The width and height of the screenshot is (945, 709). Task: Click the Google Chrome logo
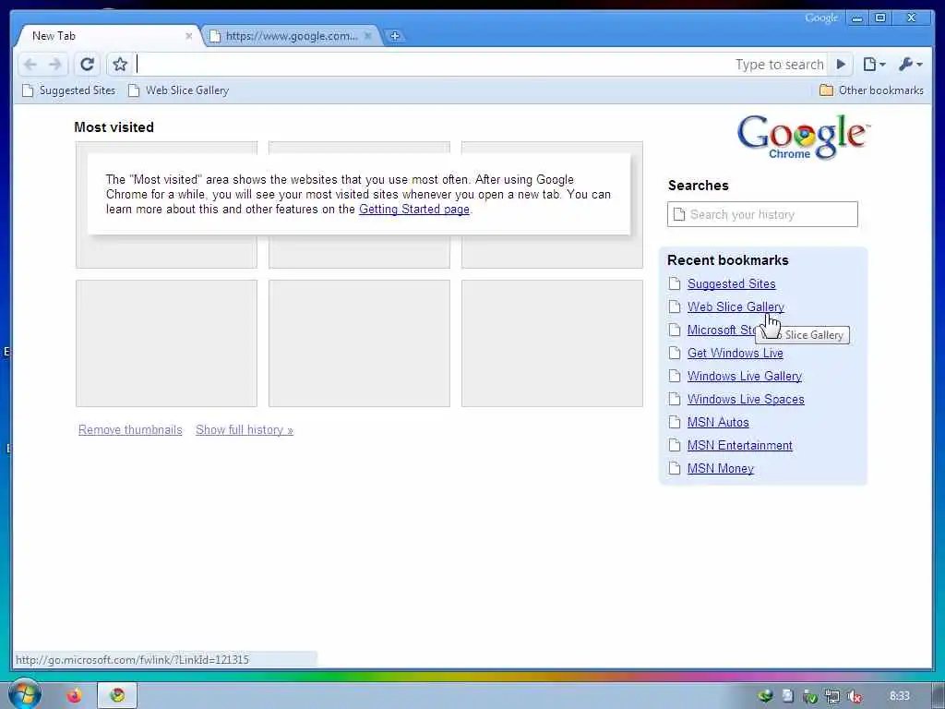coord(803,137)
